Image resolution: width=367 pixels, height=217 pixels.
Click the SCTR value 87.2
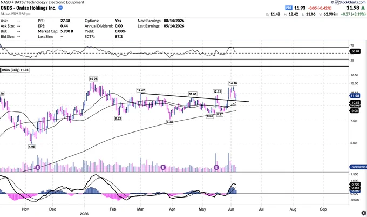coord(119,37)
